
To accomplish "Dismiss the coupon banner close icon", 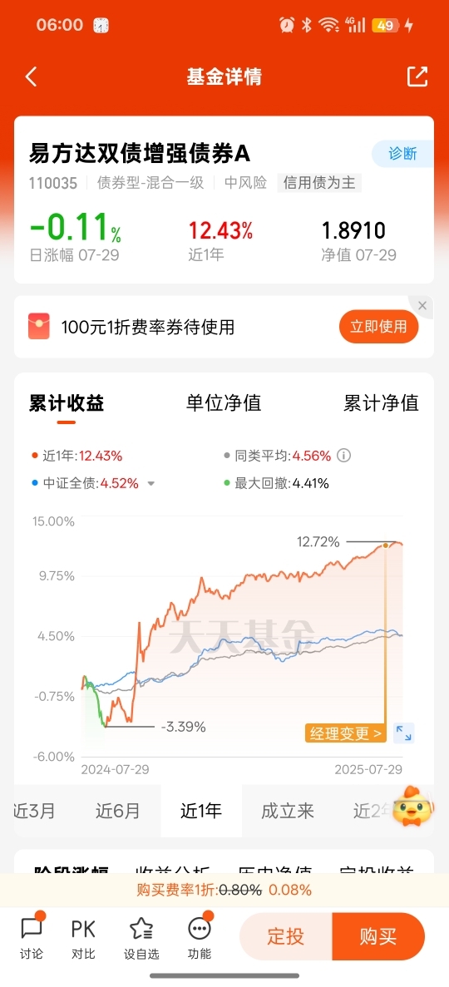I will [x=422, y=306].
